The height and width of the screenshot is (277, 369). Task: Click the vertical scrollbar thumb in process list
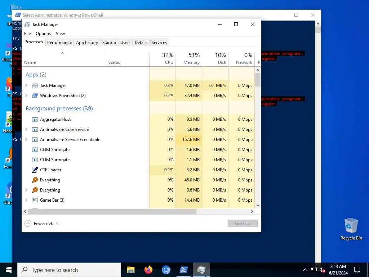258,80
